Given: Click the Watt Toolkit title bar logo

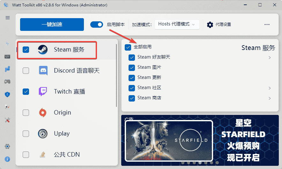Looking at the screenshot, I should (x=6, y=5).
